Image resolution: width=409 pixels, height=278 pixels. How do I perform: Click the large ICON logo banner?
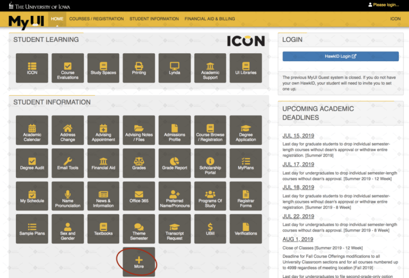[246, 41]
